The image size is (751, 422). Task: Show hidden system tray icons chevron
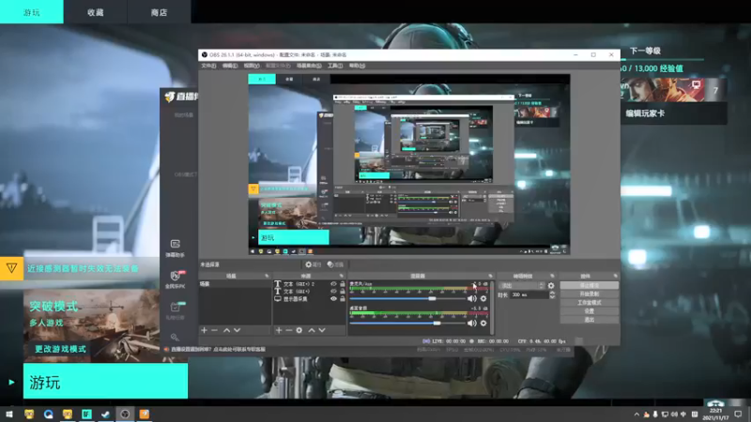tap(636, 414)
